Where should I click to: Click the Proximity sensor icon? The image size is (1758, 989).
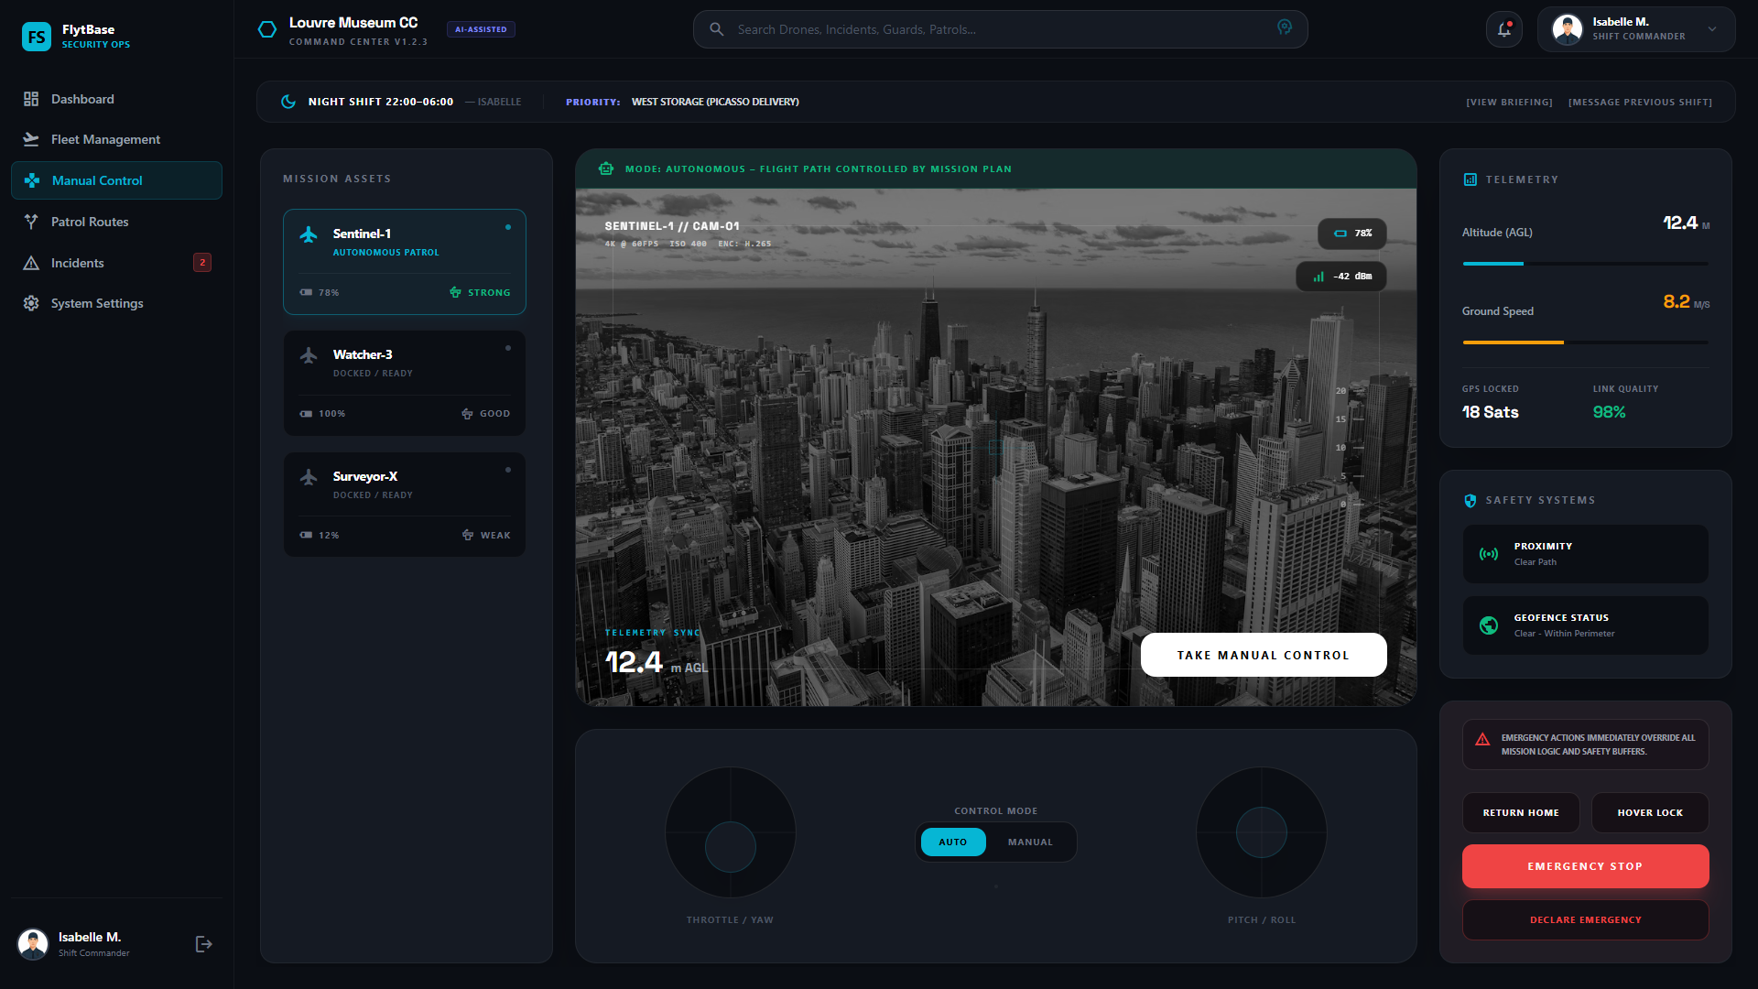point(1489,554)
